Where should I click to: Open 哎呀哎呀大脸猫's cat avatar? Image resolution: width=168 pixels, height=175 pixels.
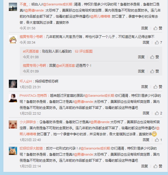click(x=13, y=151)
